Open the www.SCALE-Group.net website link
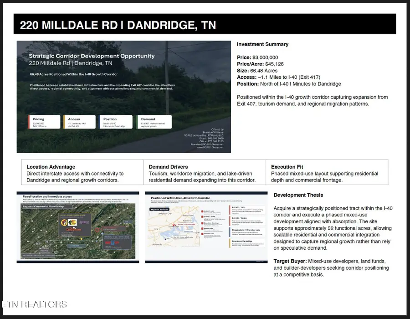The height and width of the screenshot is (319, 410). (x=210, y=148)
